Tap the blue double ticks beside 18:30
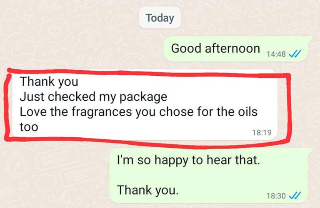 tap(295, 196)
